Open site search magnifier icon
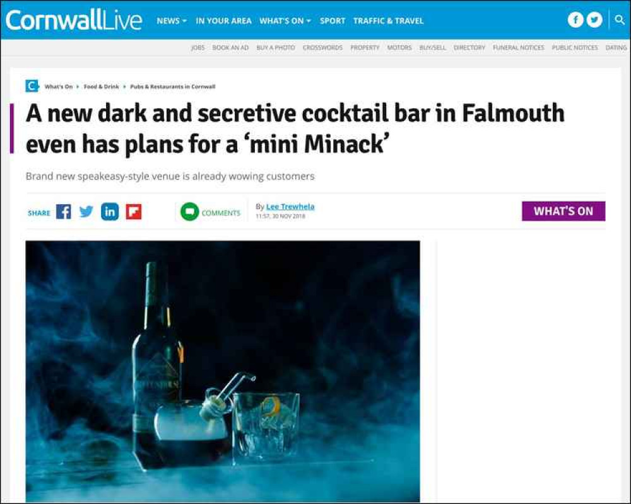Image resolution: width=631 pixels, height=504 pixels. click(x=620, y=20)
